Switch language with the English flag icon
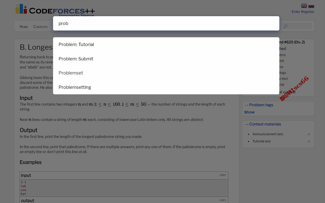Screen dimensions: 325x203 click(304, 6)
